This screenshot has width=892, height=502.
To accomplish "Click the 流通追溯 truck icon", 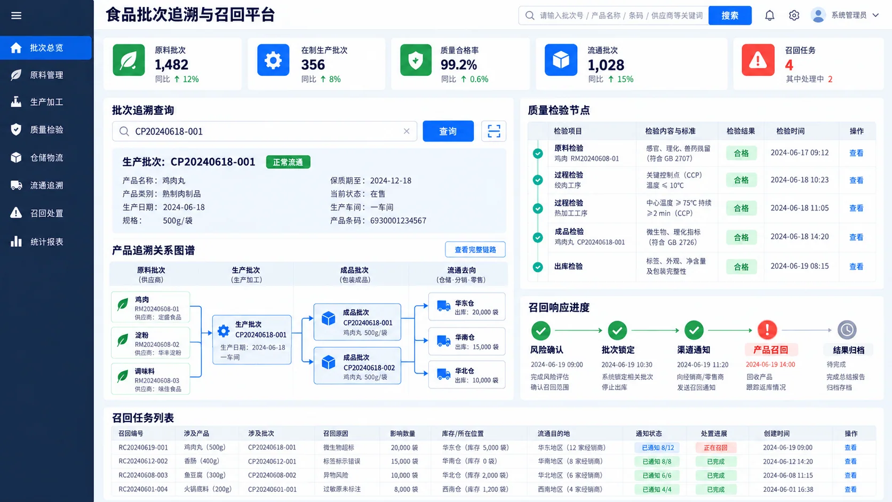I will 17,185.
